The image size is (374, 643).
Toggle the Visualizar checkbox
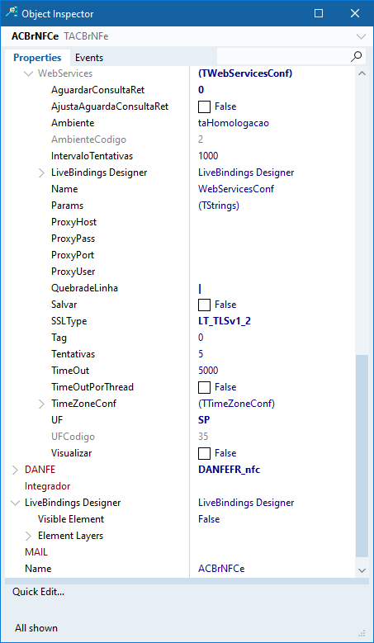(x=204, y=453)
